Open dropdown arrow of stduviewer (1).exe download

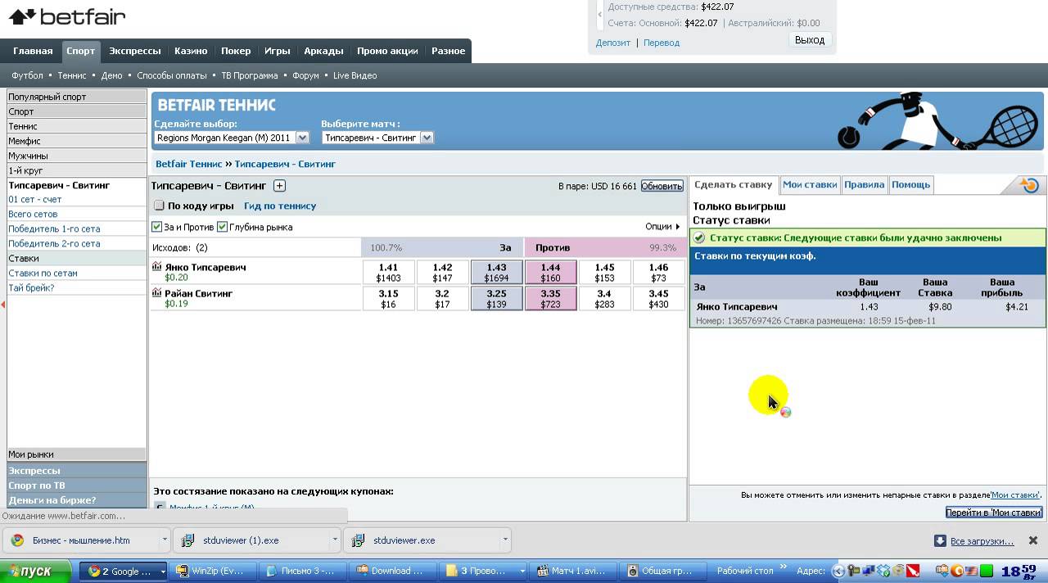coord(335,540)
